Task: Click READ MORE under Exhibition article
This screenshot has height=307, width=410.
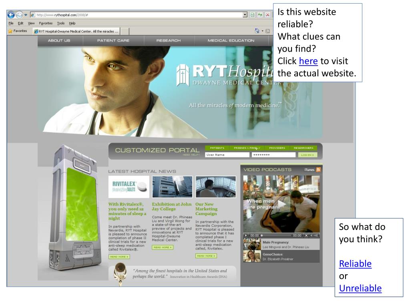Action: [x=163, y=247]
